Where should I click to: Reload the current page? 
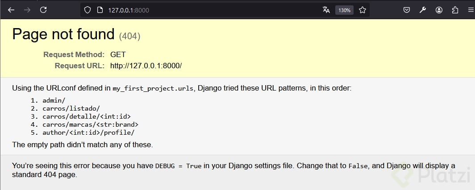[43, 10]
